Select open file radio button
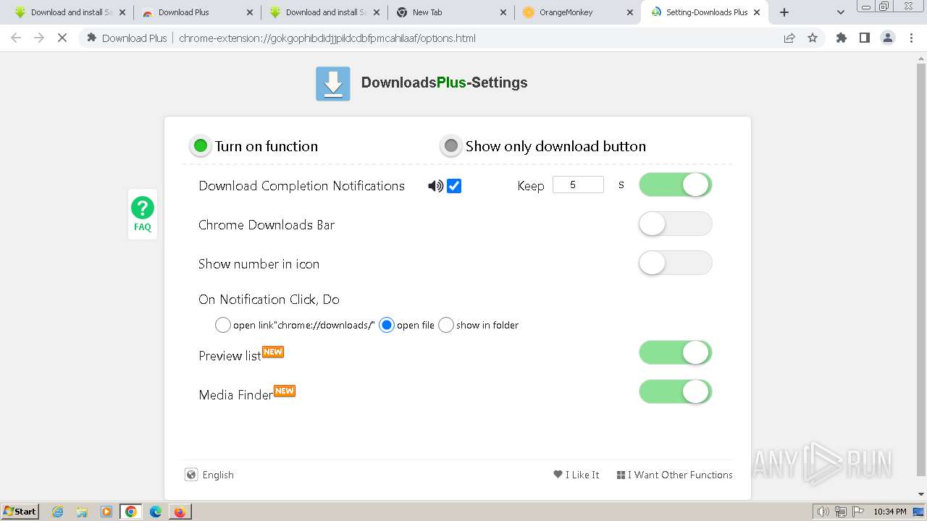Screen dimensions: 927x521 pyautogui.click(x=387, y=325)
